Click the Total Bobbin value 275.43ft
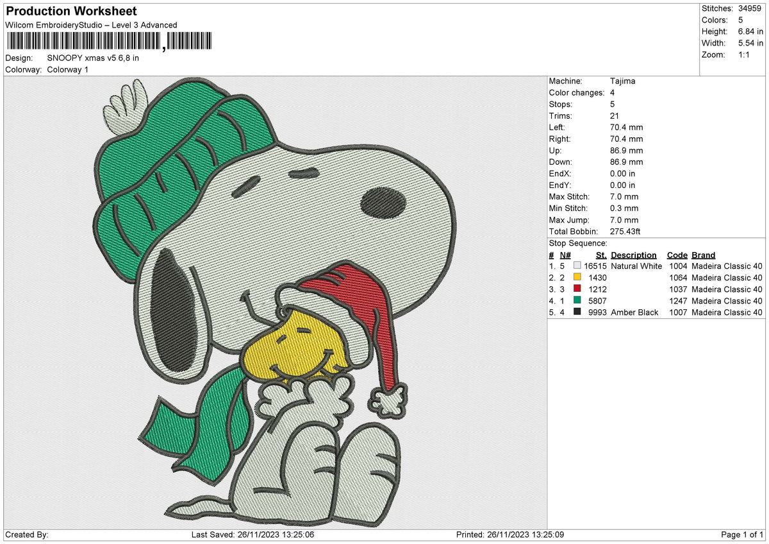 tap(626, 232)
